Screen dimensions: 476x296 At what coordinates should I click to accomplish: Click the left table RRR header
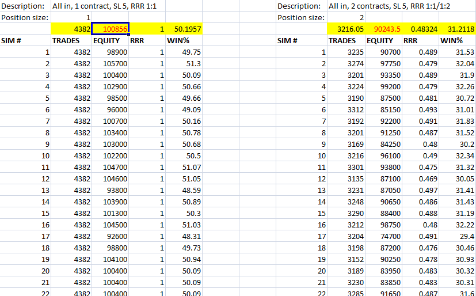pos(137,41)
